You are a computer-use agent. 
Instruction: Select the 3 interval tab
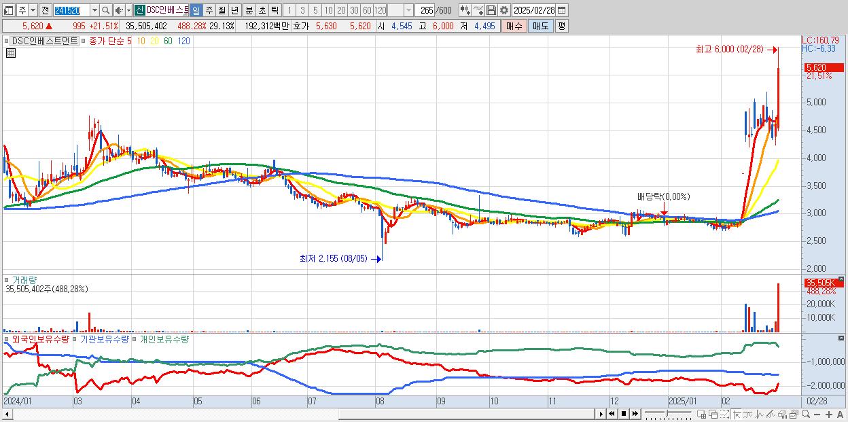302,10
